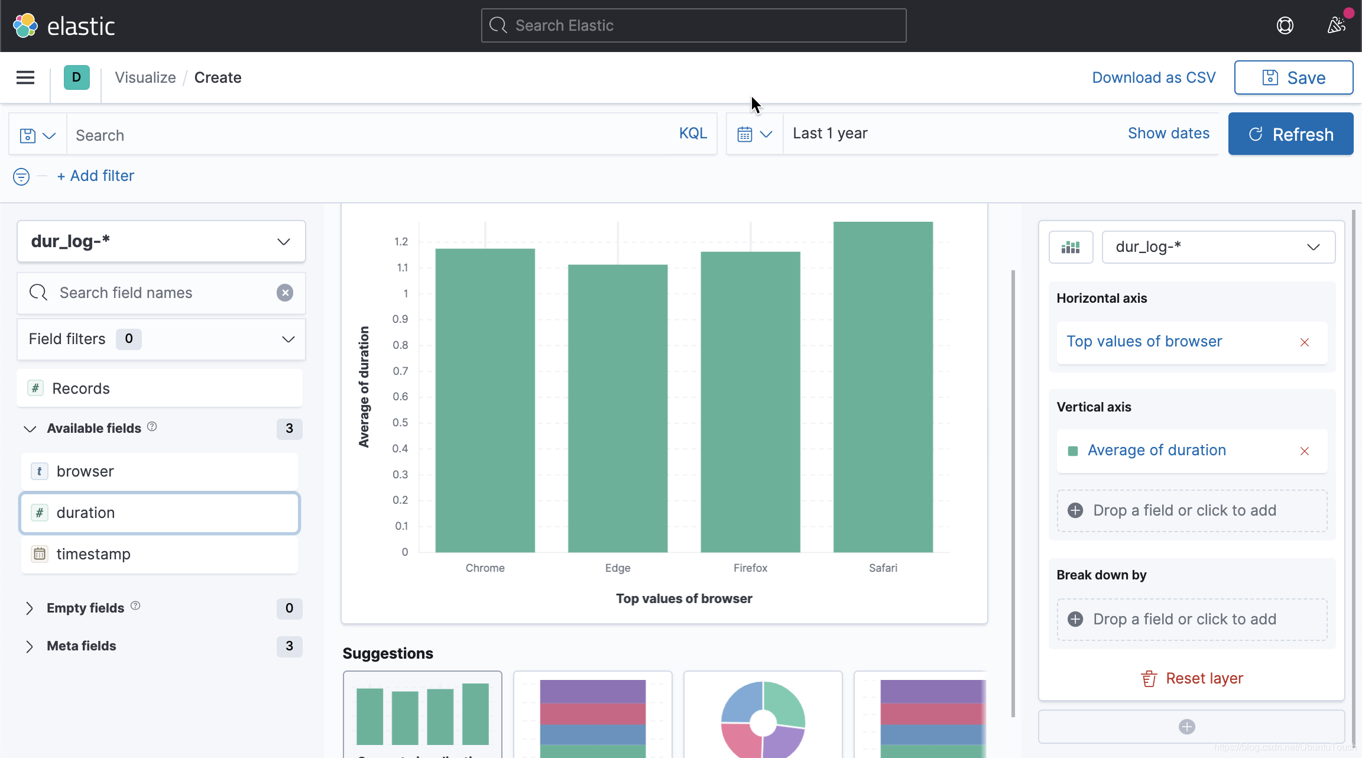Image resolution: width=1362 pixels, height=758 pixels.
Task: Expand the Meta fields section
Action: point(29,645)
